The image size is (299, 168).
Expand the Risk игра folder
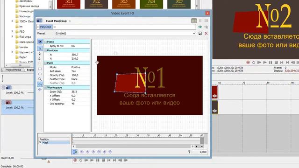pyautogui.click(x=13, y=36)
